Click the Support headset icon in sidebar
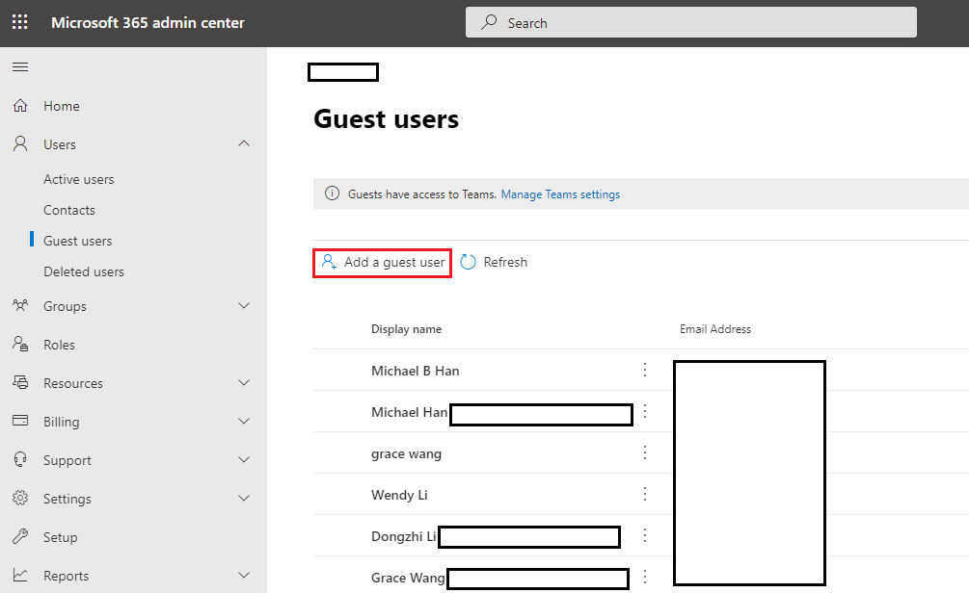 [20, 460]
